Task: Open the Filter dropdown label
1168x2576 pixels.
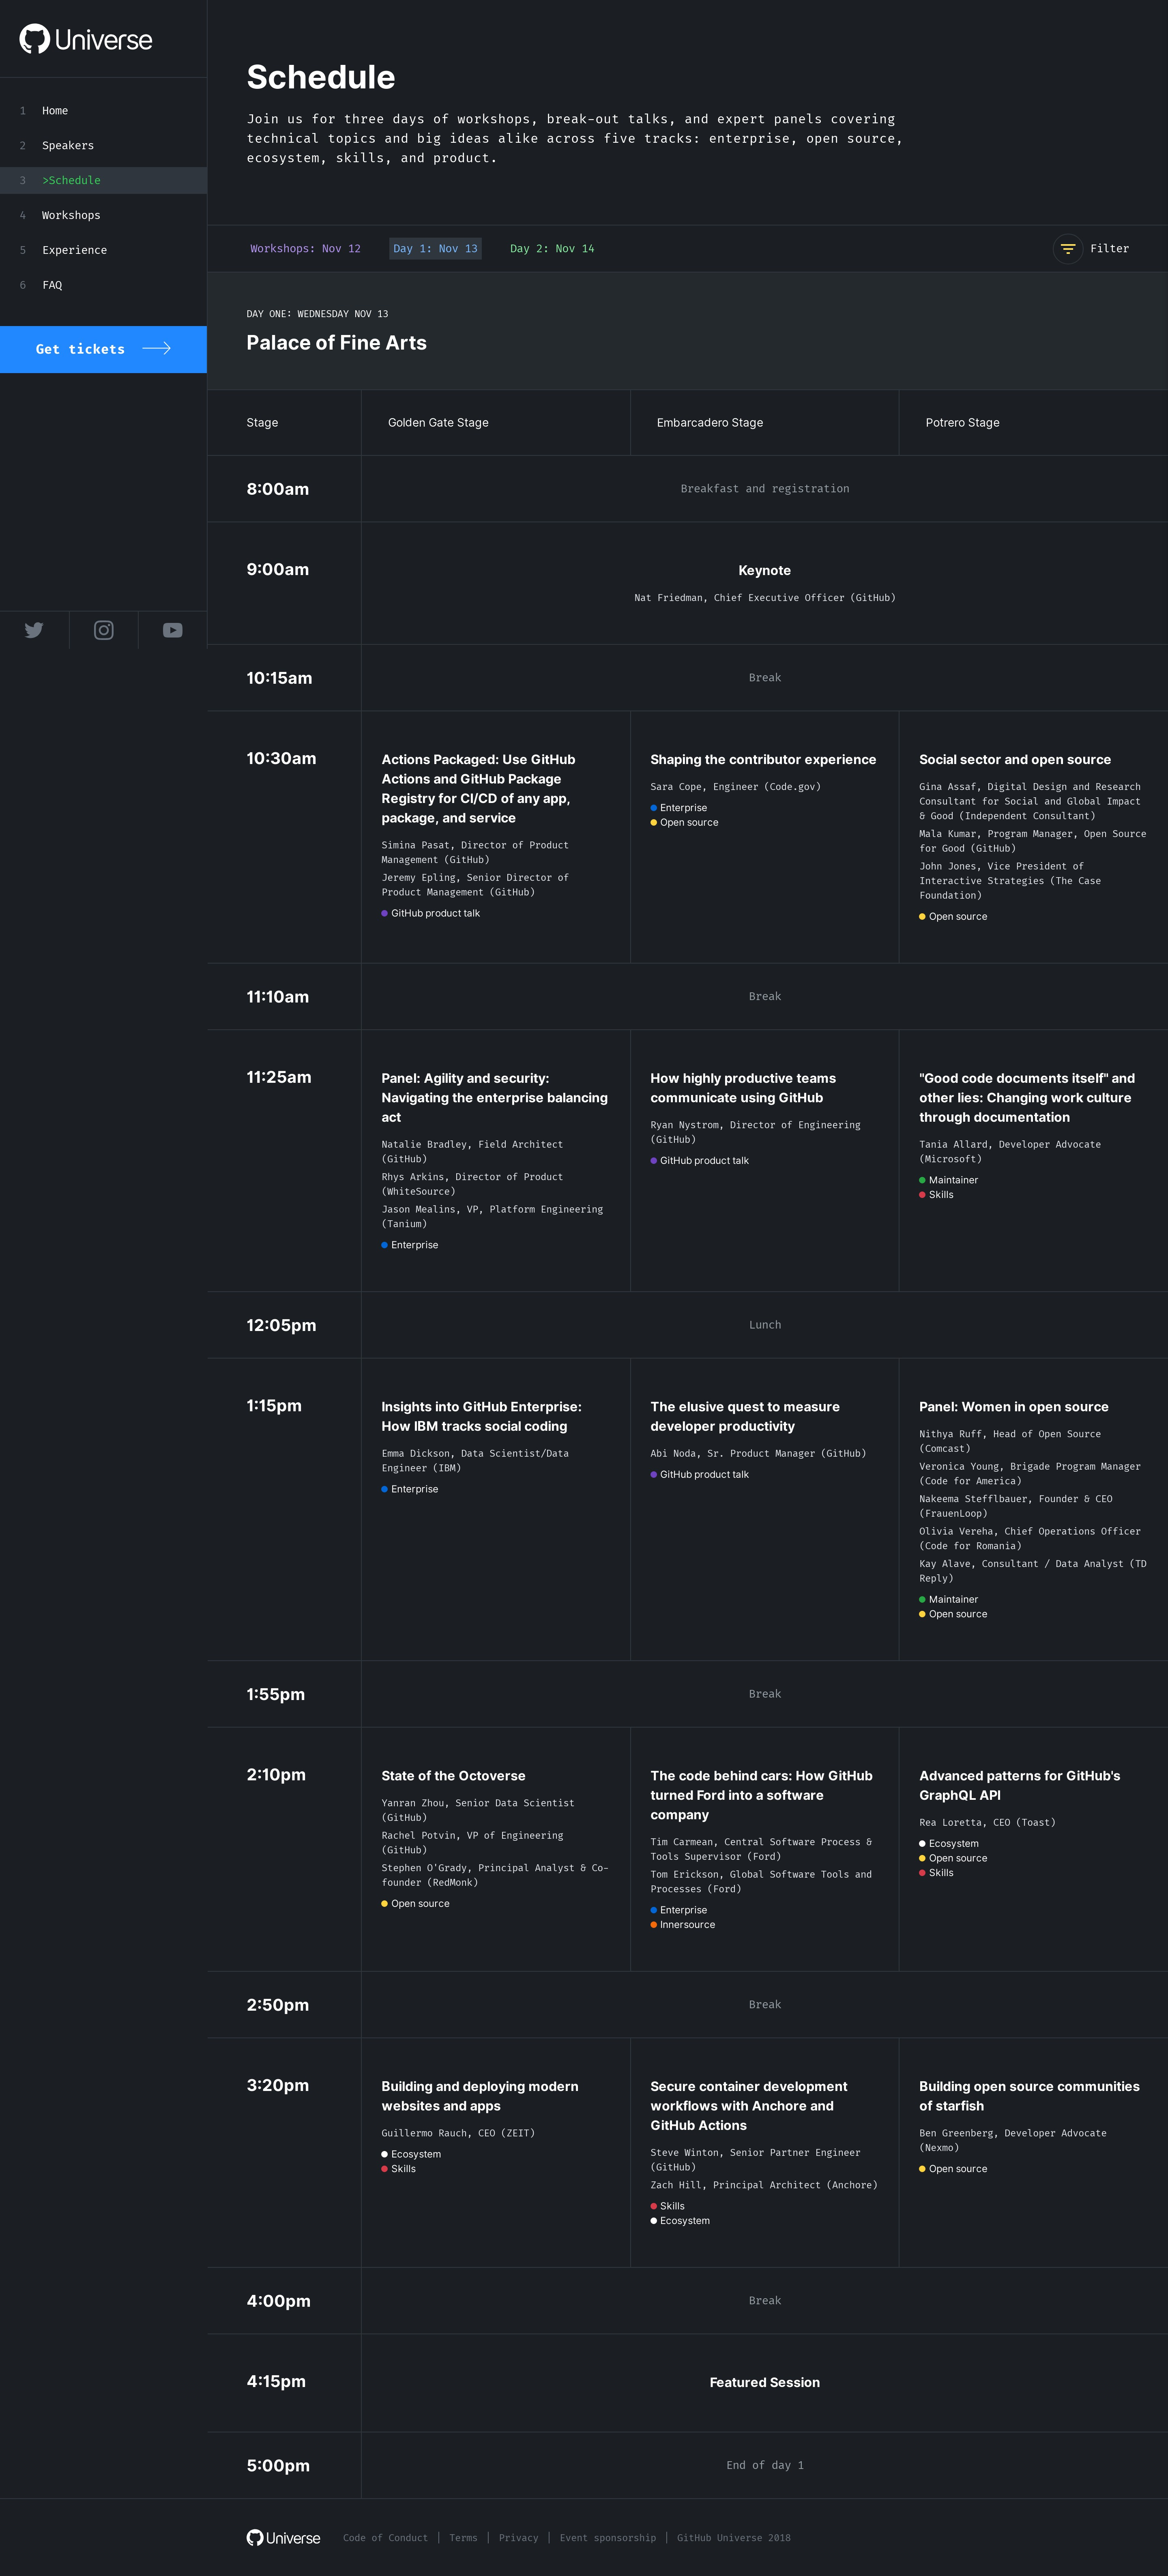Action: pos(1109,249)
